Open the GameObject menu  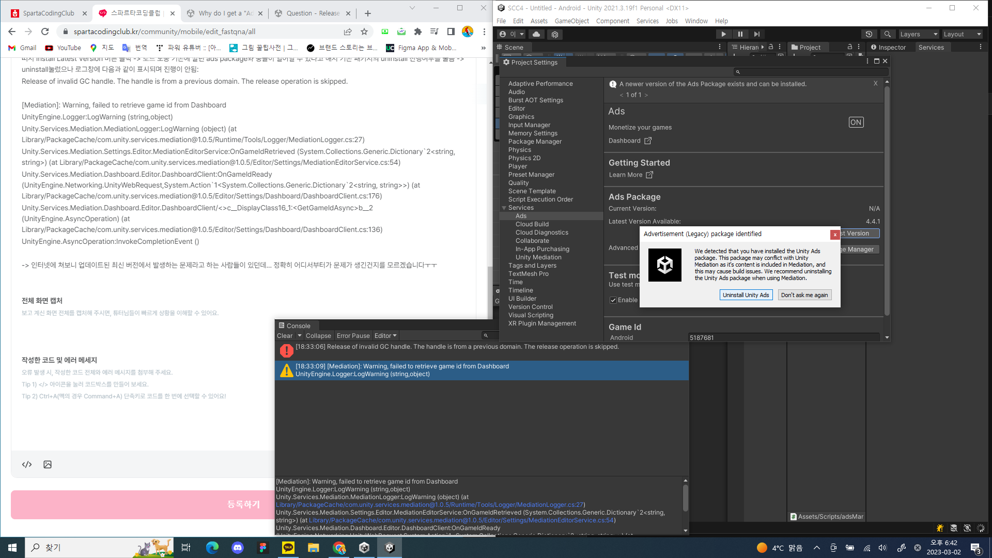[x=571, y=21]
